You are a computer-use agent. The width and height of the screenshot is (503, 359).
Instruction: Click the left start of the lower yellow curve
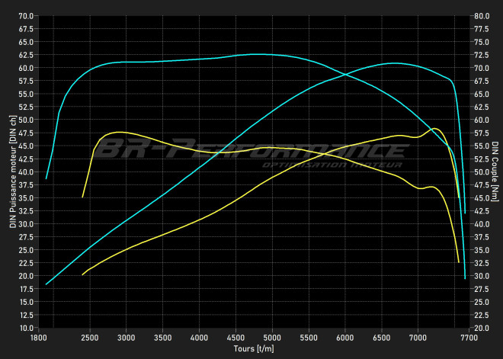(82, 274)
